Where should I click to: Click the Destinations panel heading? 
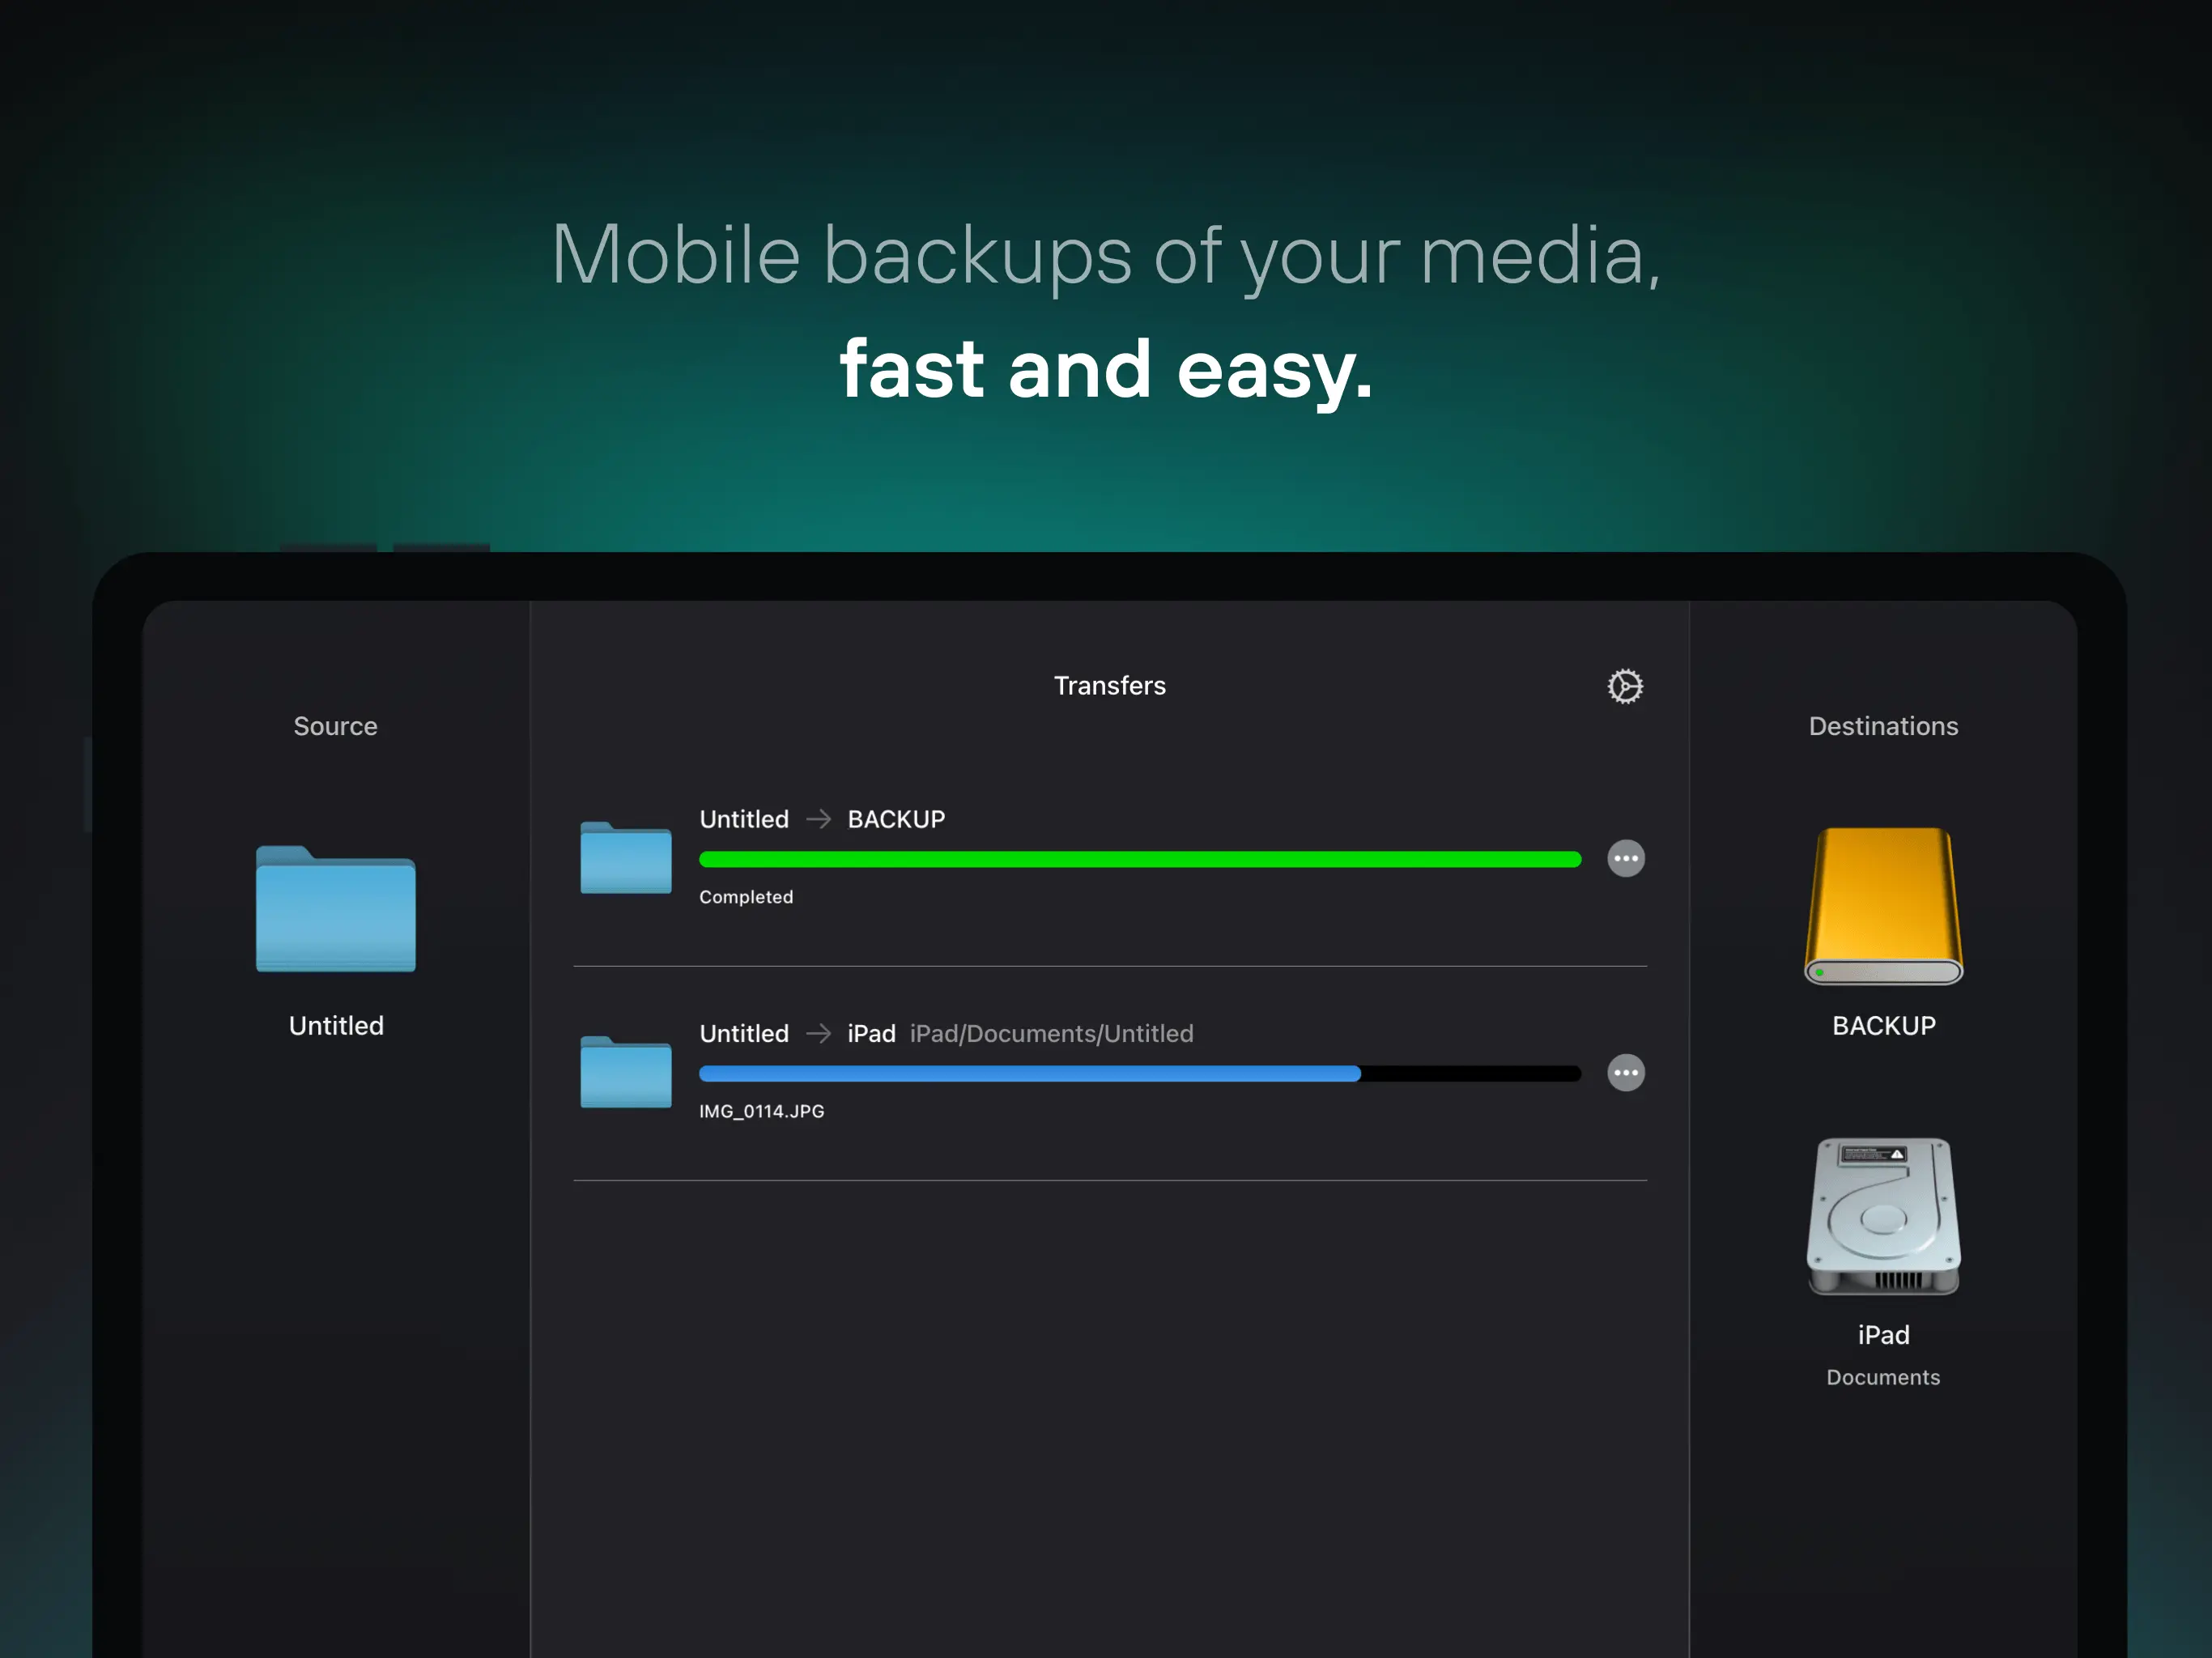tap(1883, 726)
